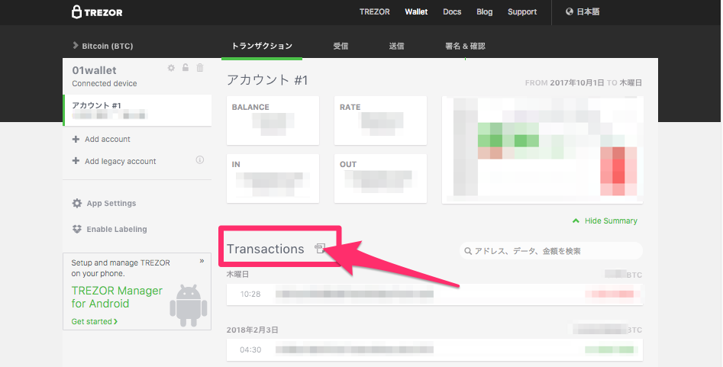The image size is (723, 367).
Task: Open the 日本語 language selector
Action: 583,12
